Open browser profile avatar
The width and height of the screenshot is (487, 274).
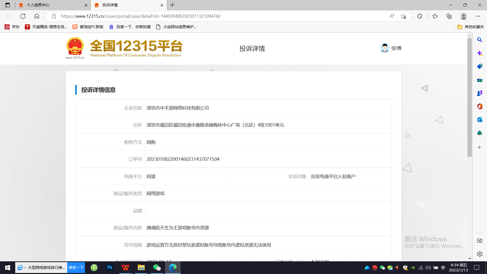point(464,16)
